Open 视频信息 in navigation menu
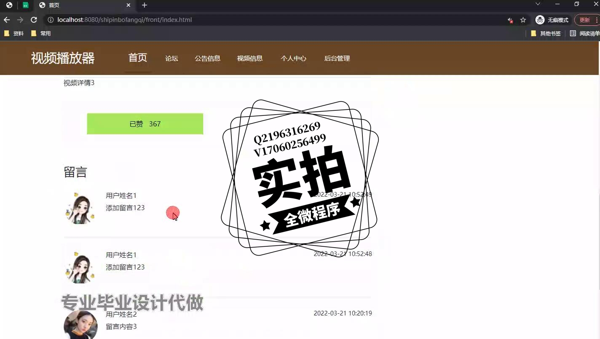This screenshot has height=339, width=600. [x=250, y=59]
